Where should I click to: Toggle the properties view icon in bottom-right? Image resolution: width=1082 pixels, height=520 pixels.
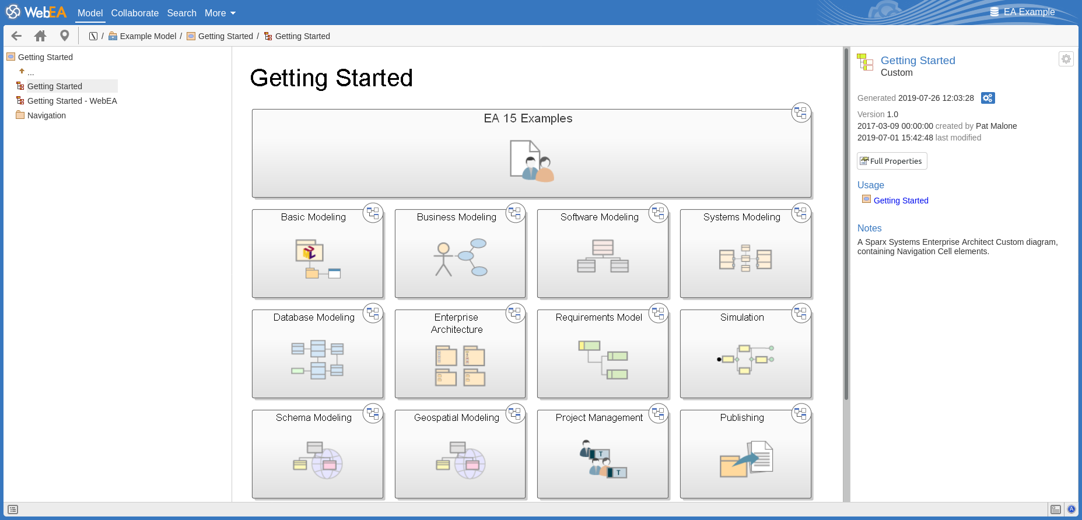point(1055,510)
